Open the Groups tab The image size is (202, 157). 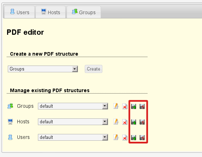[84, 12]
